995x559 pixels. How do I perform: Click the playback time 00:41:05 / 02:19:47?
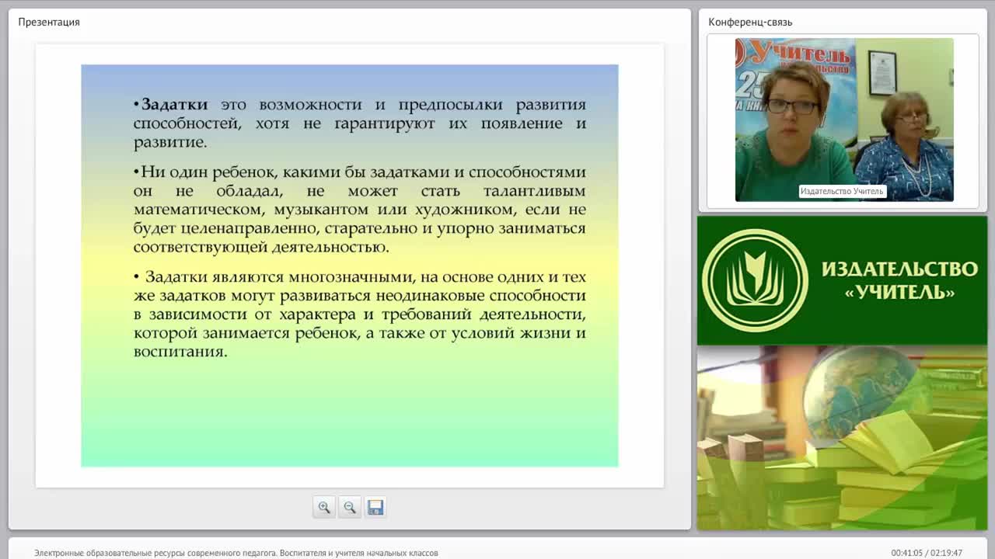coord(927,553)
